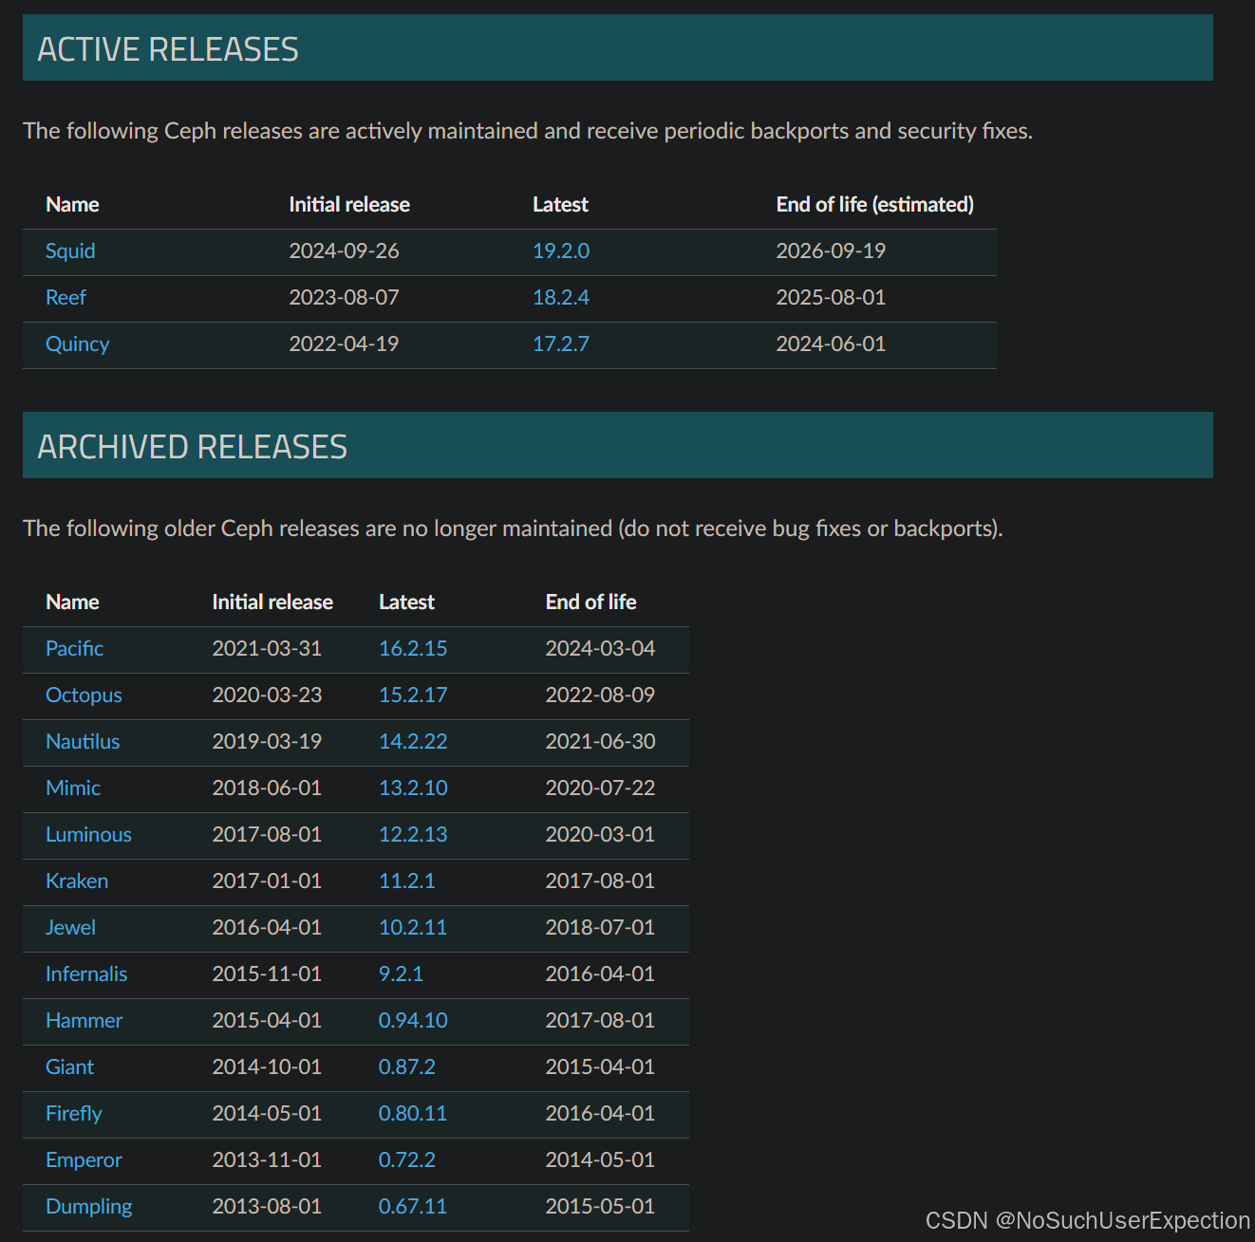1255x1242 pixels.
Task: Click Pacific's end of life 2024-03-04
Action: 600,649
